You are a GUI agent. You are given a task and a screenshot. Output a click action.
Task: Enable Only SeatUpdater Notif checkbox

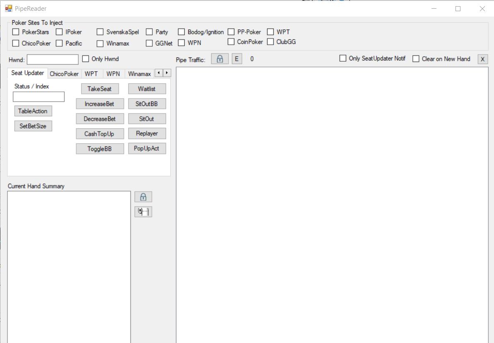(x=343, y=58)
